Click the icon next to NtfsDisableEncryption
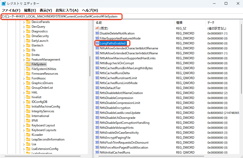Screen dimensions: 243x158 [x=97, y=108]
